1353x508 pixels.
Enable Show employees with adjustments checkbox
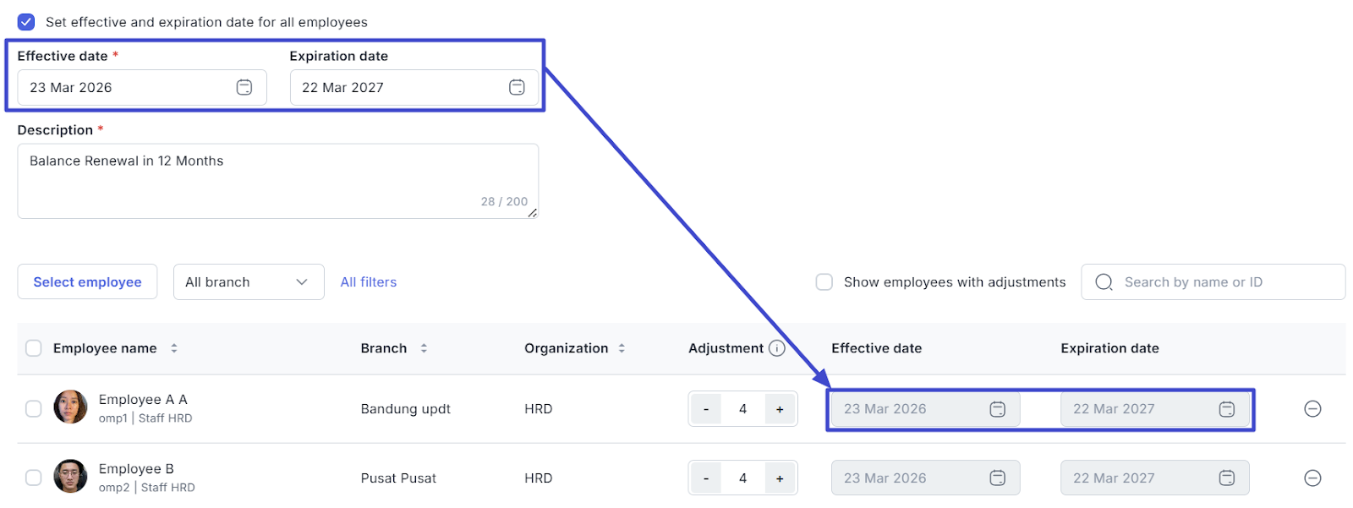(824, 282)
